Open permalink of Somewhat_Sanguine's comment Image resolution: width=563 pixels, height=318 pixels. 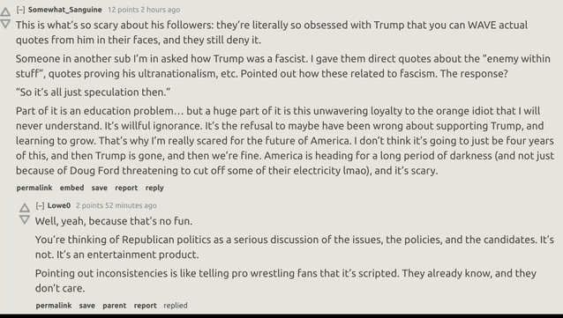[34, 188]
